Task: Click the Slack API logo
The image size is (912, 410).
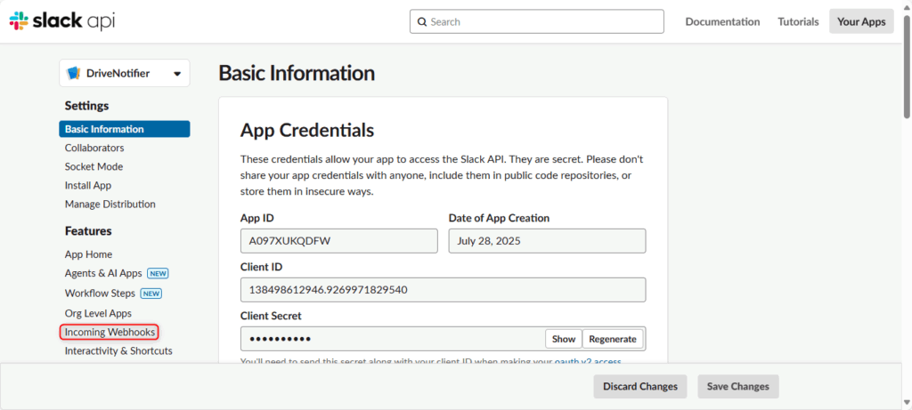Action: tap(61, 21)
